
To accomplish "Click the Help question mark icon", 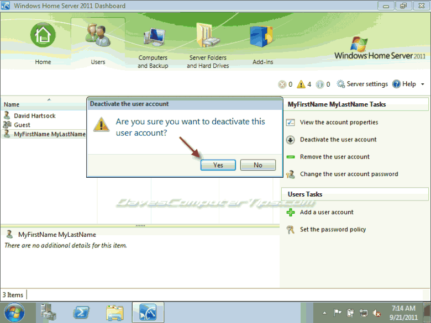I will [396, 84].
